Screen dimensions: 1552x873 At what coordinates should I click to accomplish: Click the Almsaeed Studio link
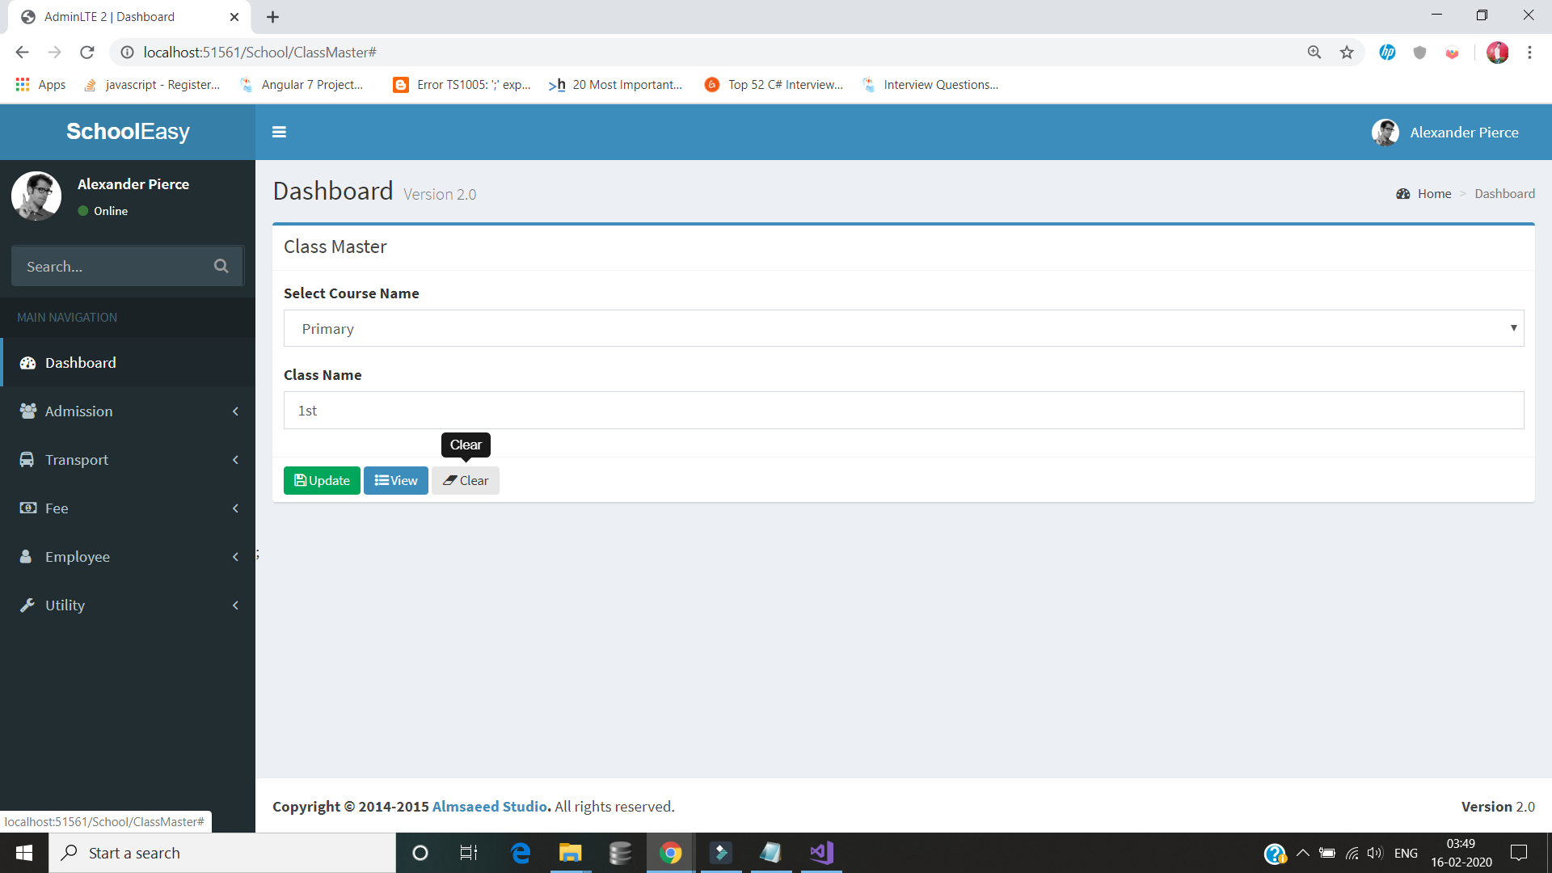click(489, 806)
